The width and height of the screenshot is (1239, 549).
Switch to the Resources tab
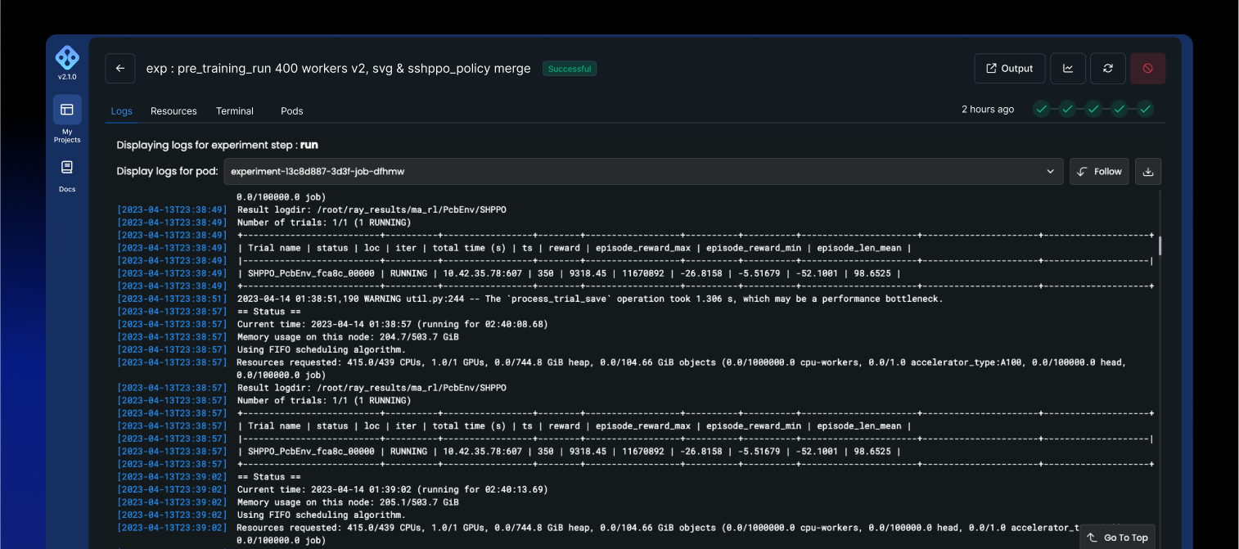click(173, 111)
